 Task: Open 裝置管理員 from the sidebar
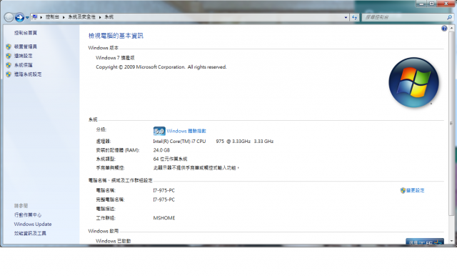(26, 46)
